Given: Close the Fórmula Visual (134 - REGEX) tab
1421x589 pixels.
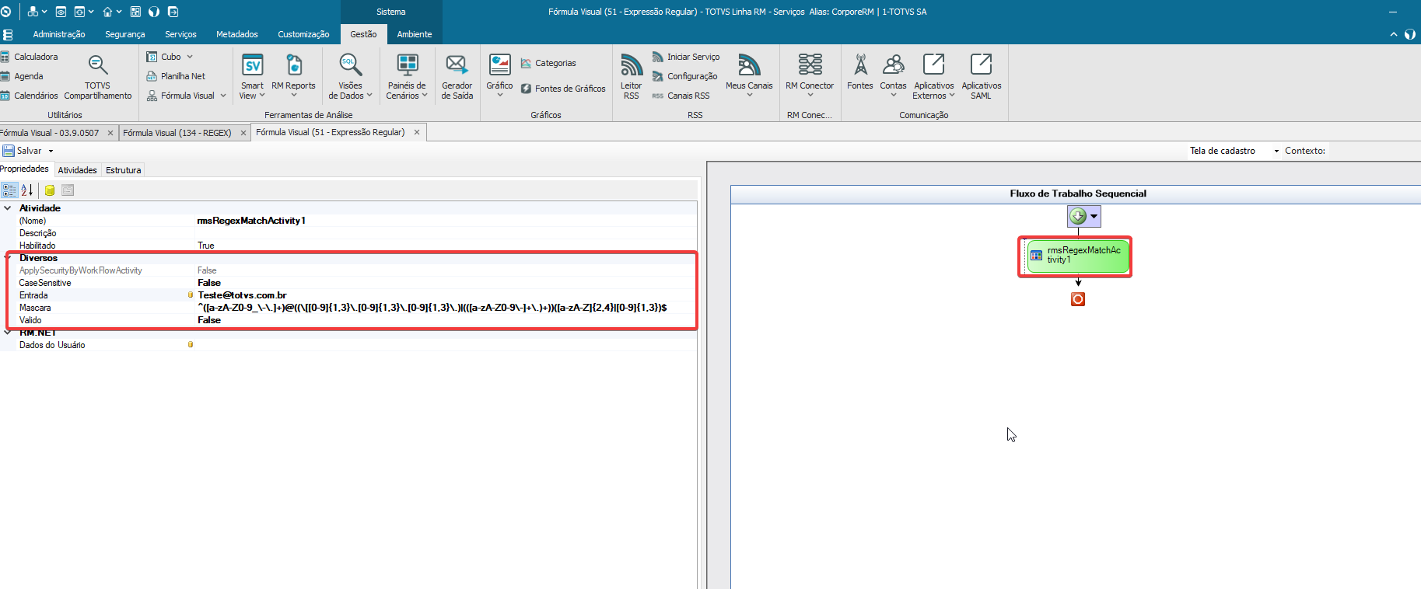Looking at the screenshot, I should 243,133.
